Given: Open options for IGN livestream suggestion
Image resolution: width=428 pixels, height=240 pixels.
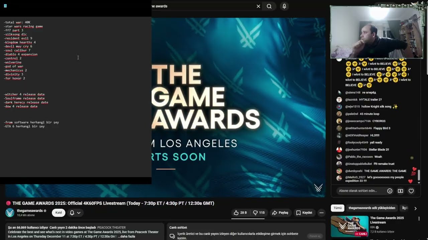Looking at the screenshot, I should [419, 219].
